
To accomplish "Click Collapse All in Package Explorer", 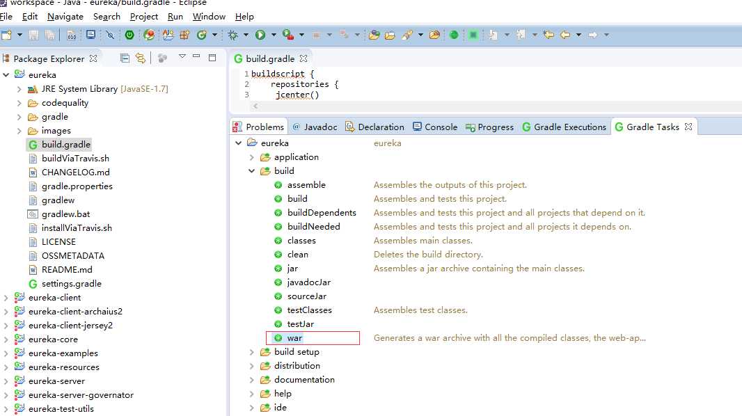I will 125,58.
